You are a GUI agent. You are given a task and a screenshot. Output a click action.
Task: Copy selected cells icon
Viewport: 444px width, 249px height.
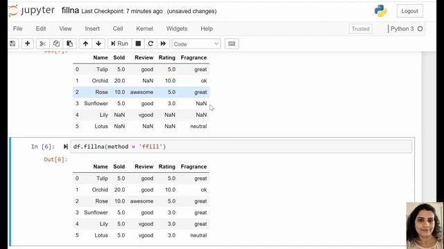click(56, 44)
